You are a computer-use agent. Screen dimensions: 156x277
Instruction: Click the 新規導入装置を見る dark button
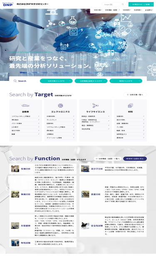pyautogui.click(x=135, y=159)
